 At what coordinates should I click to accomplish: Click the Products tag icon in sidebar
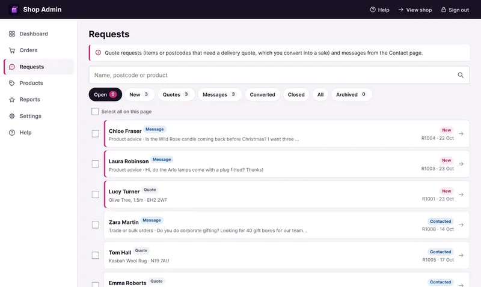(12, 83)
